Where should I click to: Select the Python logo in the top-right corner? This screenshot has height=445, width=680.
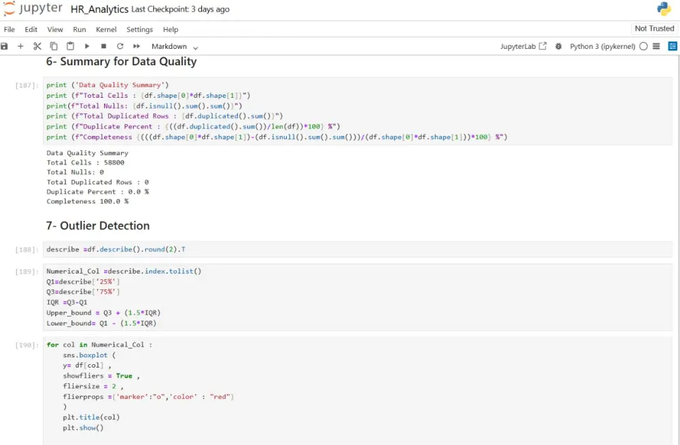(x=664, y=9)
